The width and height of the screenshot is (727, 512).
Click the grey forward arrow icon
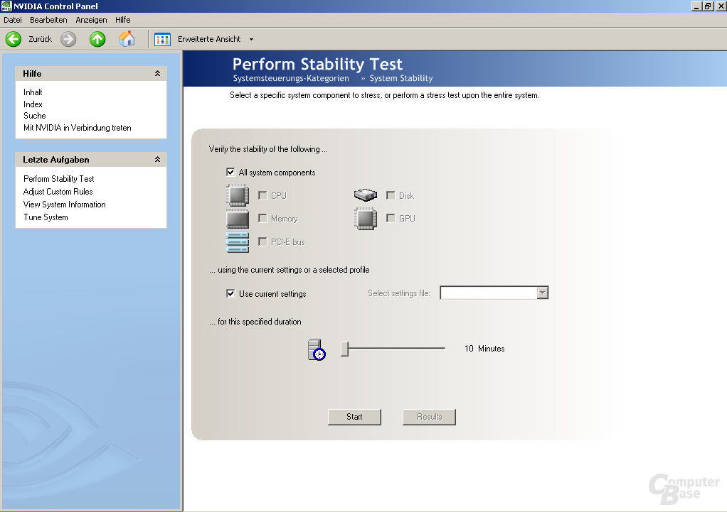[x=68, y=39]
